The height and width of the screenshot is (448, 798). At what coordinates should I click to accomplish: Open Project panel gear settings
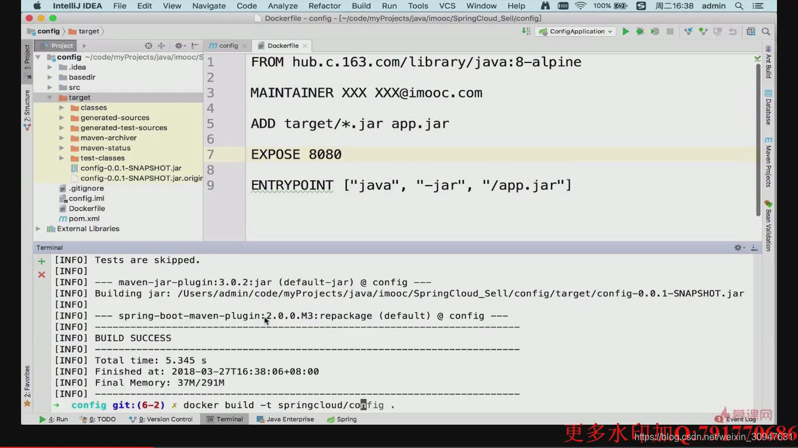[x=179, y=45]
